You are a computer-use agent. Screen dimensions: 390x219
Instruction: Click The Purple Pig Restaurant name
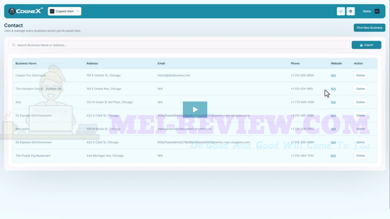click(x=33, y=156)
